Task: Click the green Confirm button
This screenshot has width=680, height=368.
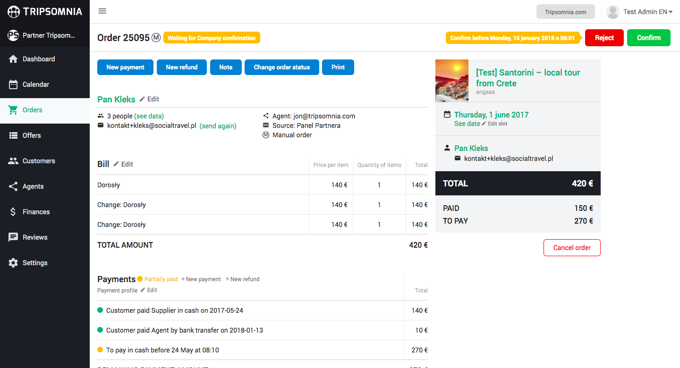Action: pyautogui.click(x=649, y=38)
